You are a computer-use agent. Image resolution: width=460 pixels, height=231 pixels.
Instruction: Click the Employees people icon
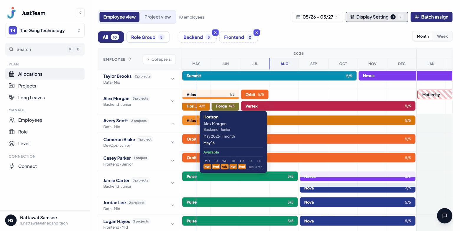tap(11, 120)
